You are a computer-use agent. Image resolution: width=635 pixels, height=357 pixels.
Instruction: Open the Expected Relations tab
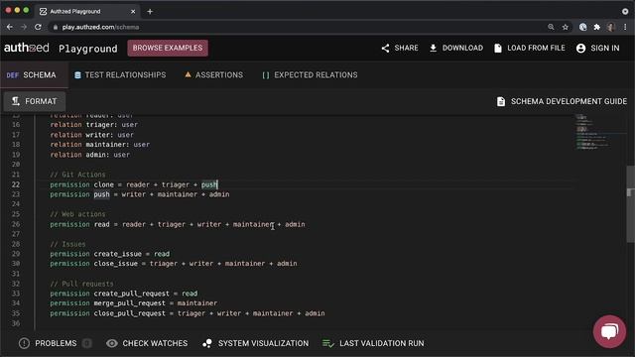pos(310,75)
